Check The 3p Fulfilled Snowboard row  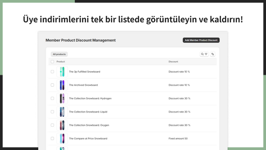(x=52, y=72)
